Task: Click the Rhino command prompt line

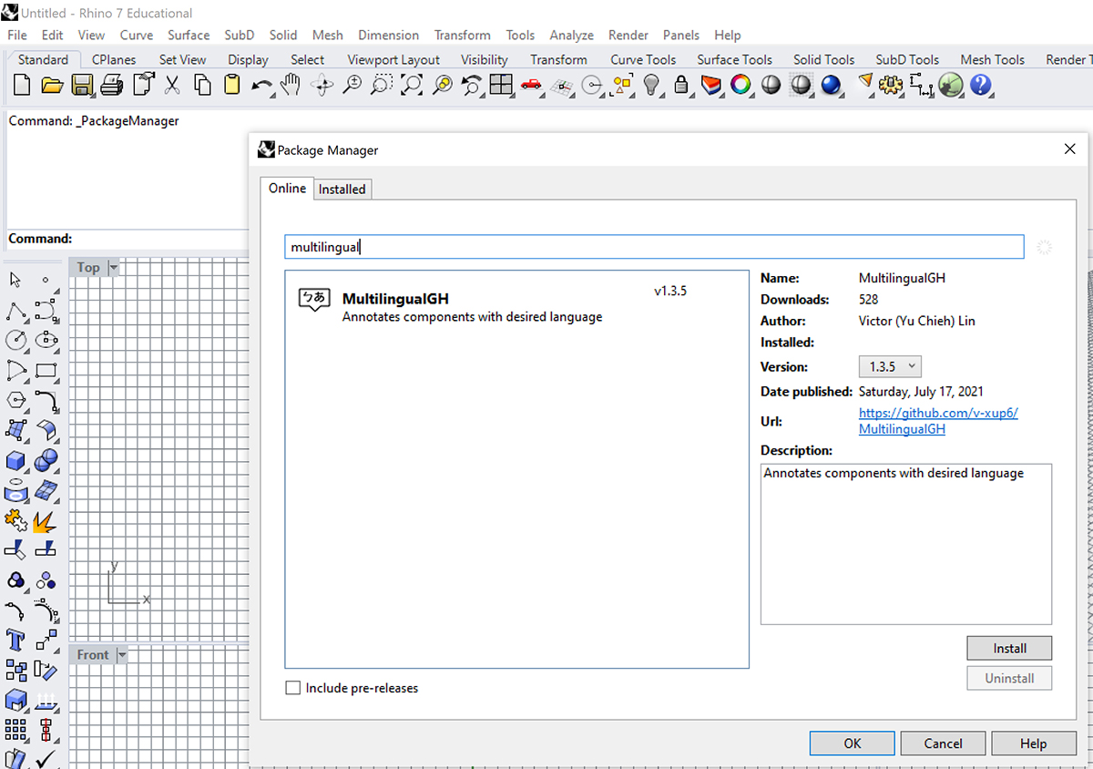Action: [128, 239]
